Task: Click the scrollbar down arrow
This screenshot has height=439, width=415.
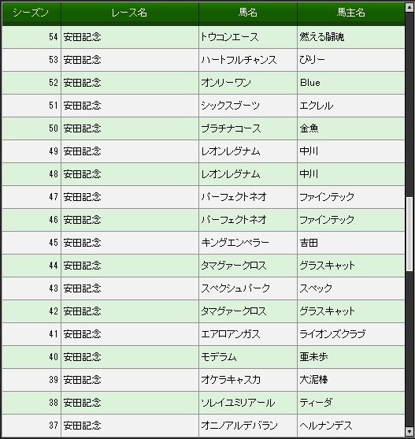Action: point(409,431)
